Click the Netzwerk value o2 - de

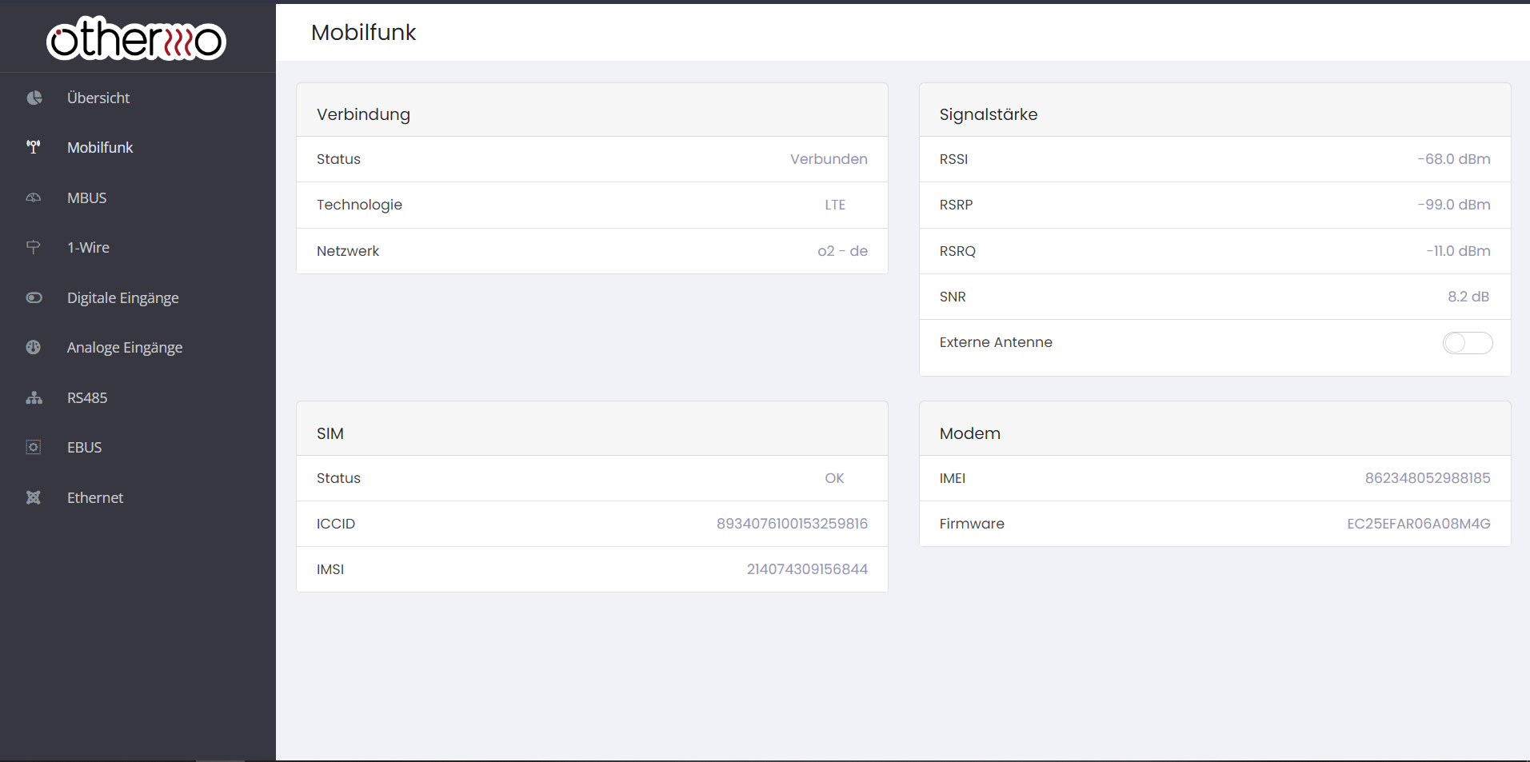[x=842, y=251]
